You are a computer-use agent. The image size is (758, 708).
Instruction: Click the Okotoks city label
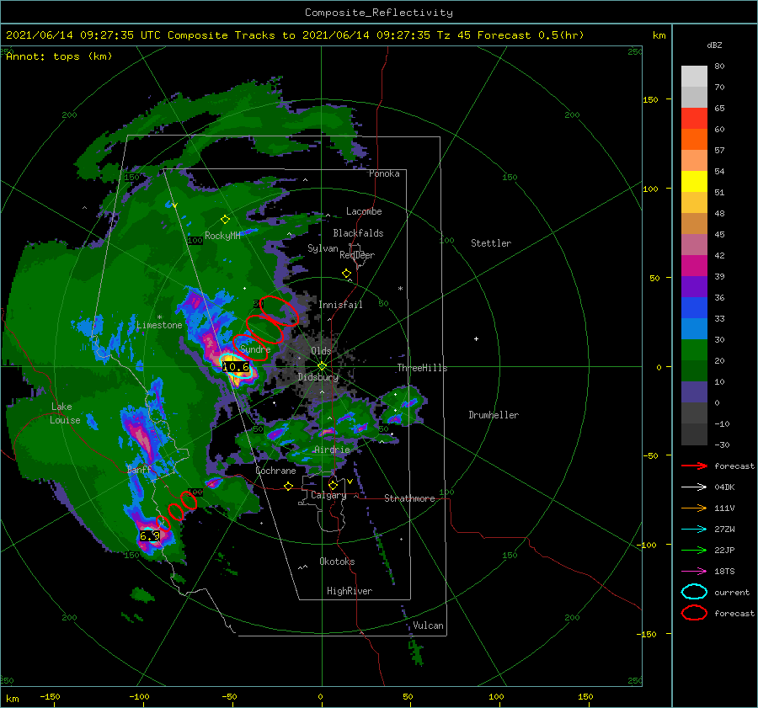[x=337, y=562]
